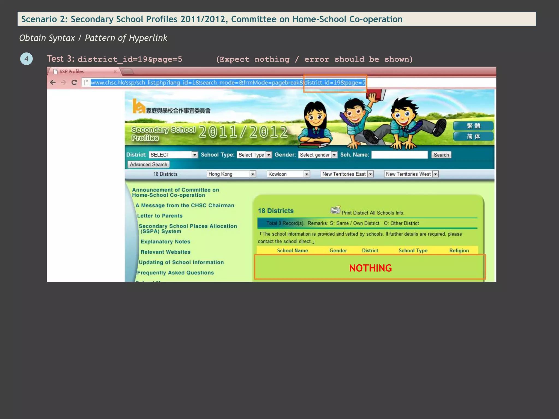Click the School Type column header

pos(413,250)
